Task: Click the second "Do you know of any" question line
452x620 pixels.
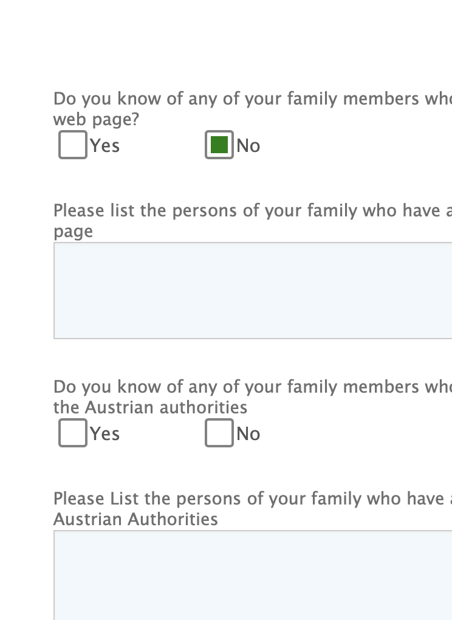Action: [252, 387]
